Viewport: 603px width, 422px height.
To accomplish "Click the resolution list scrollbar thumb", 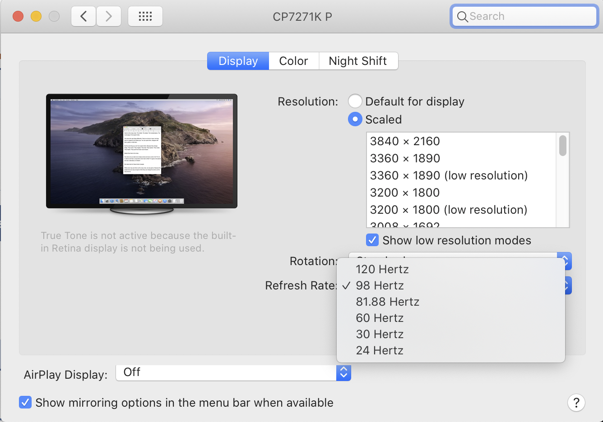I will point(562,145).
